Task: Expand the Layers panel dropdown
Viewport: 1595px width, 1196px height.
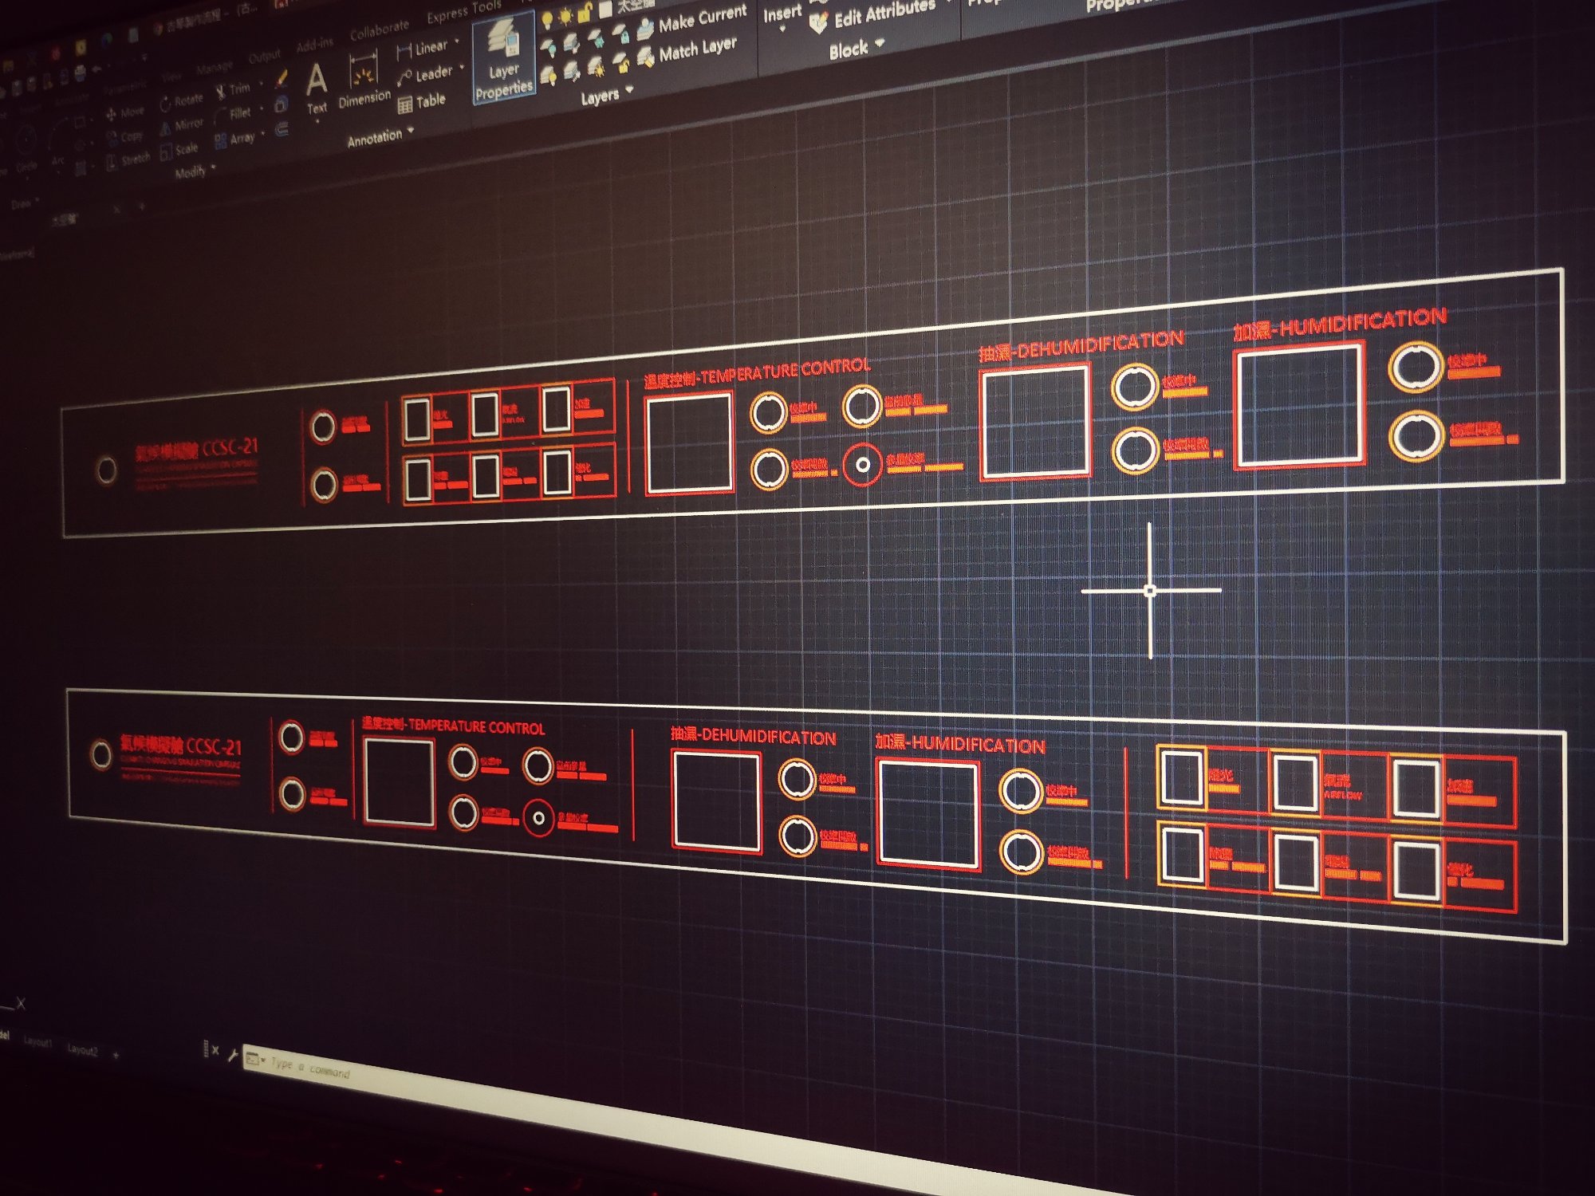Action: [629, 90]
